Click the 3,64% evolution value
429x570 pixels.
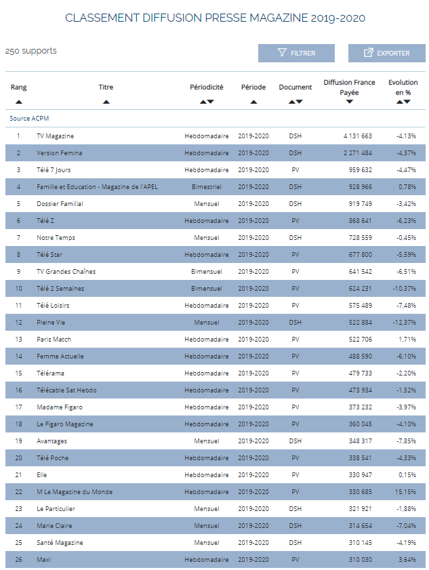[x=407, y=560]
